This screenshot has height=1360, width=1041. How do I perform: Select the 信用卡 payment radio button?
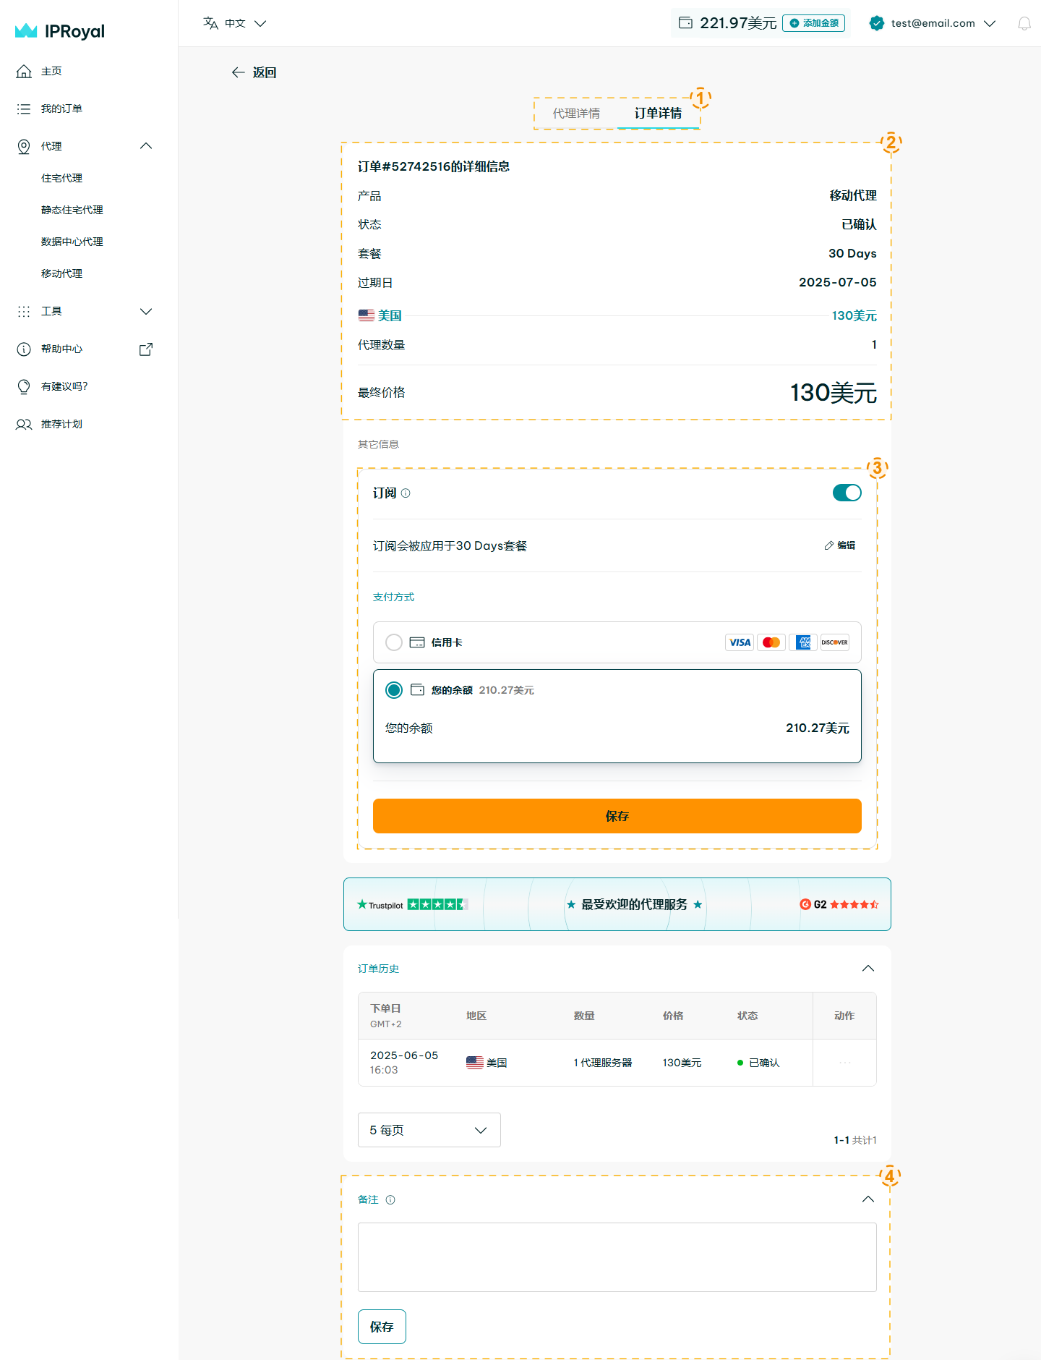pyautogui.click(x=394, y=642)
